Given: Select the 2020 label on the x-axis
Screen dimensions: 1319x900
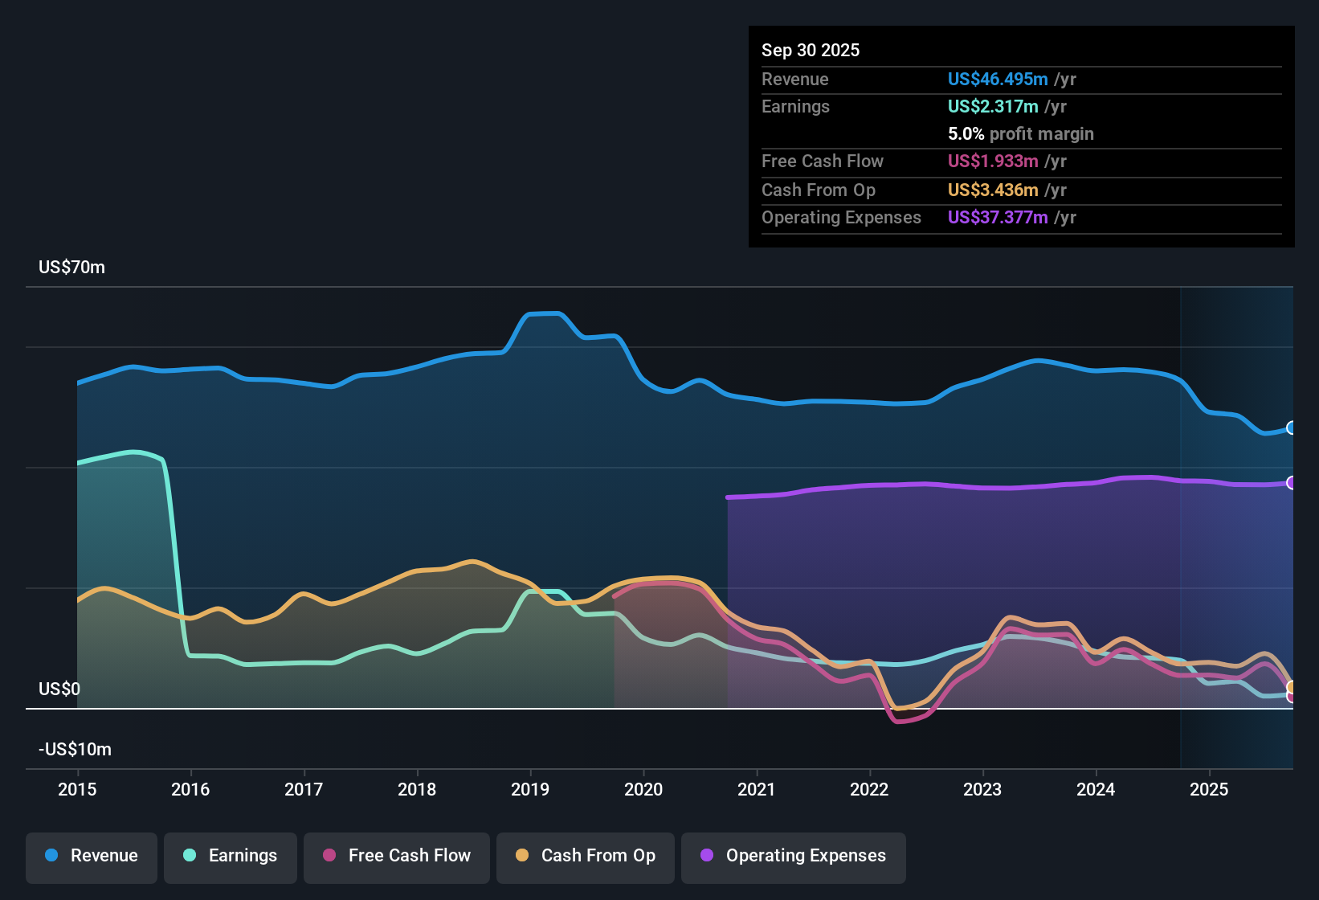Looking at the screenshot, I should tap(643, 790).
